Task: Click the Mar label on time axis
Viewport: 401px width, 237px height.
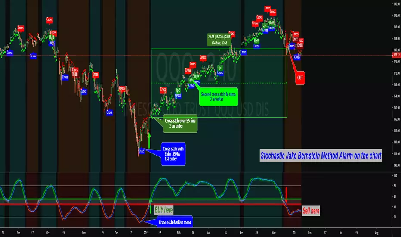Action: coord(208,233)
